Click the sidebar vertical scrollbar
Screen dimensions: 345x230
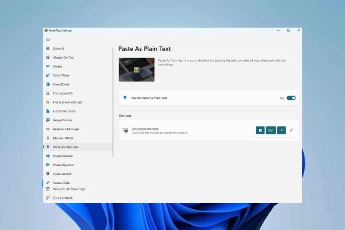(x=113, y=102)
